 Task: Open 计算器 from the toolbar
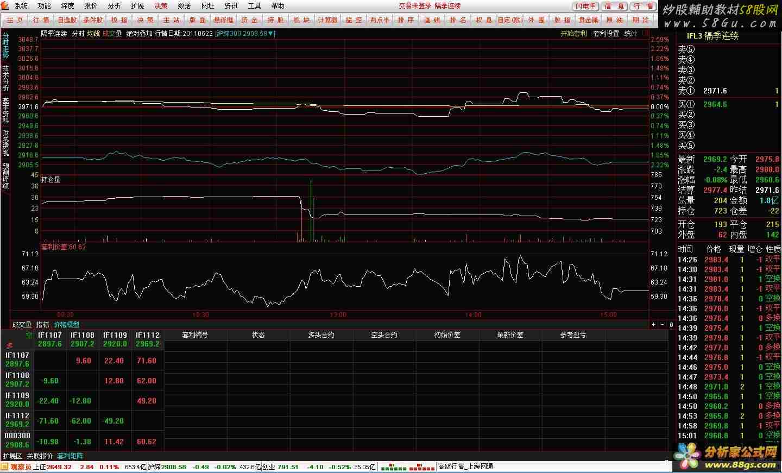coord(327,20)
